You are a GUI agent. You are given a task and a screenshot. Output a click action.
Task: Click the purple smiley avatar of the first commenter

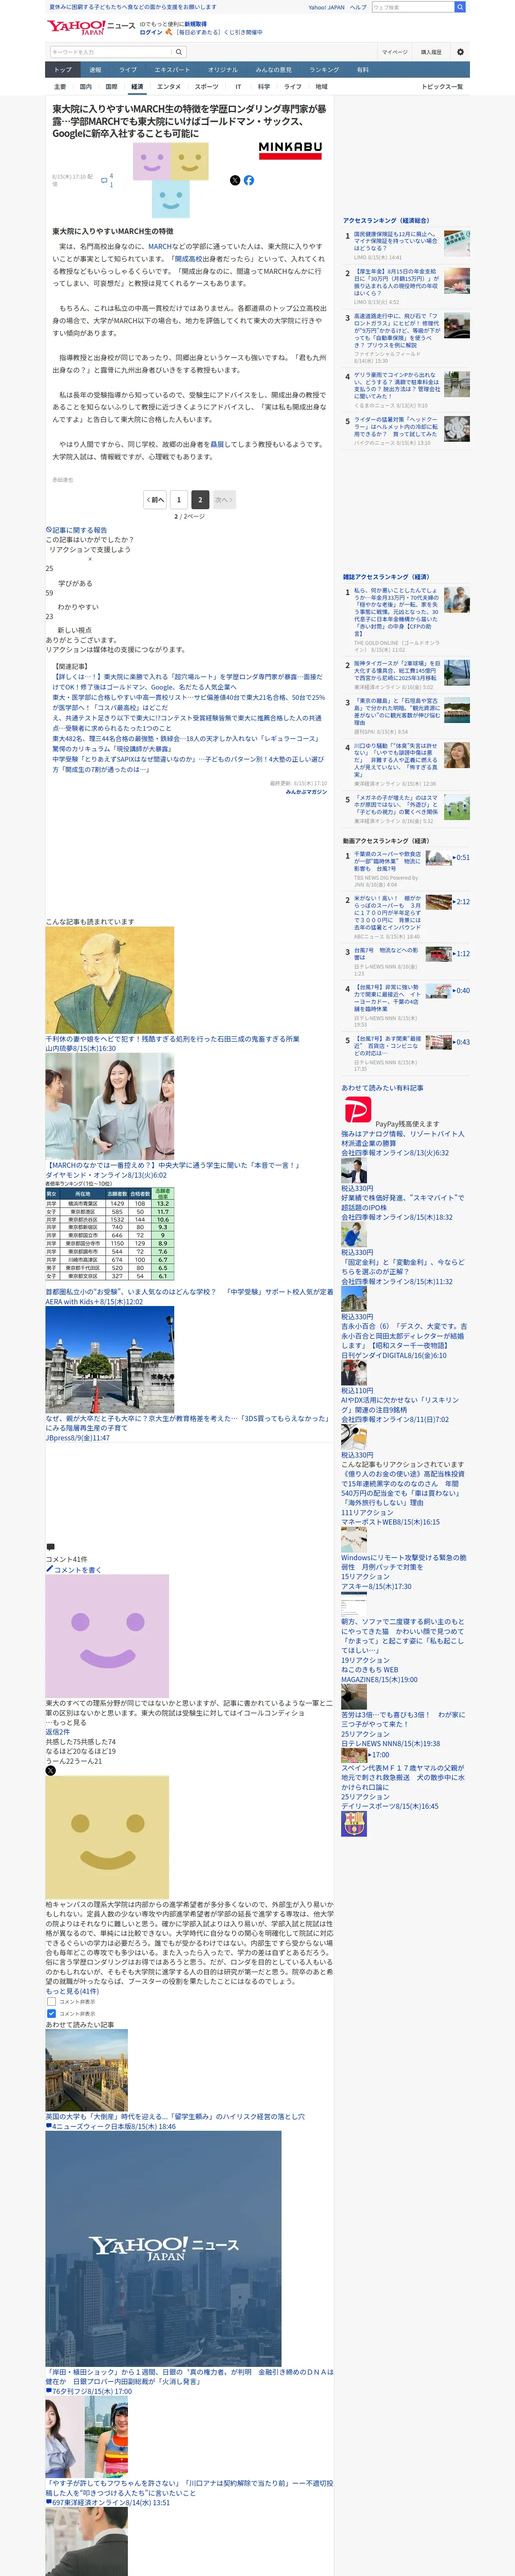[x=107, y=1636]
